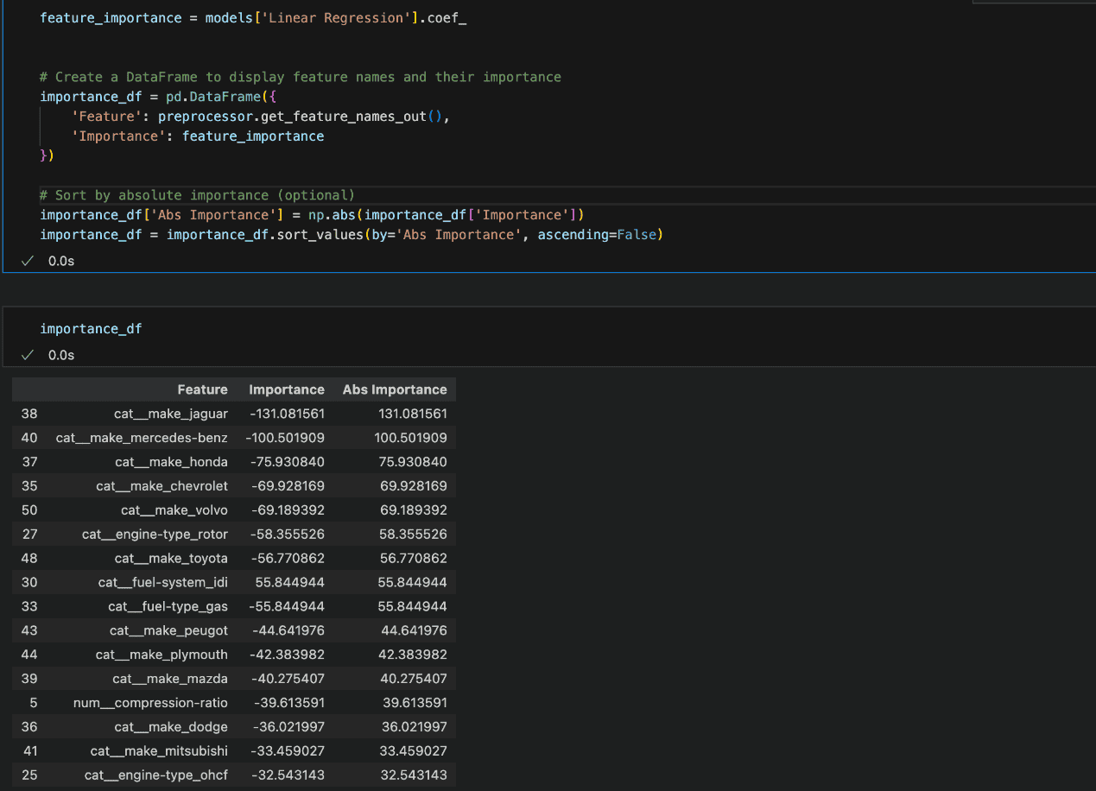Click the success checkmark below importance_df cell
The width and height of the screenshot is (1096, 791).
click(x=27, y=354)
